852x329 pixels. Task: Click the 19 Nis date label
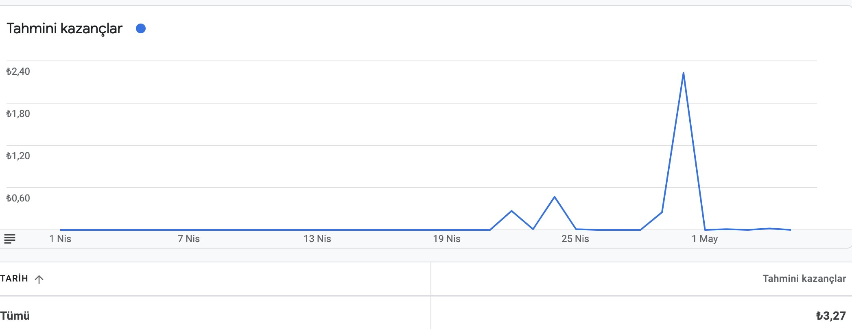click(447, 239)
